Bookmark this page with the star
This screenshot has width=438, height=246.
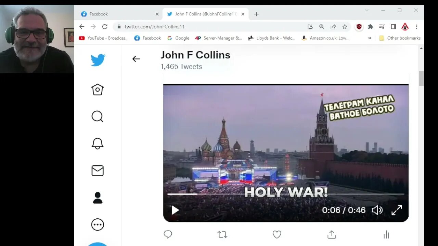coord(345,27)
